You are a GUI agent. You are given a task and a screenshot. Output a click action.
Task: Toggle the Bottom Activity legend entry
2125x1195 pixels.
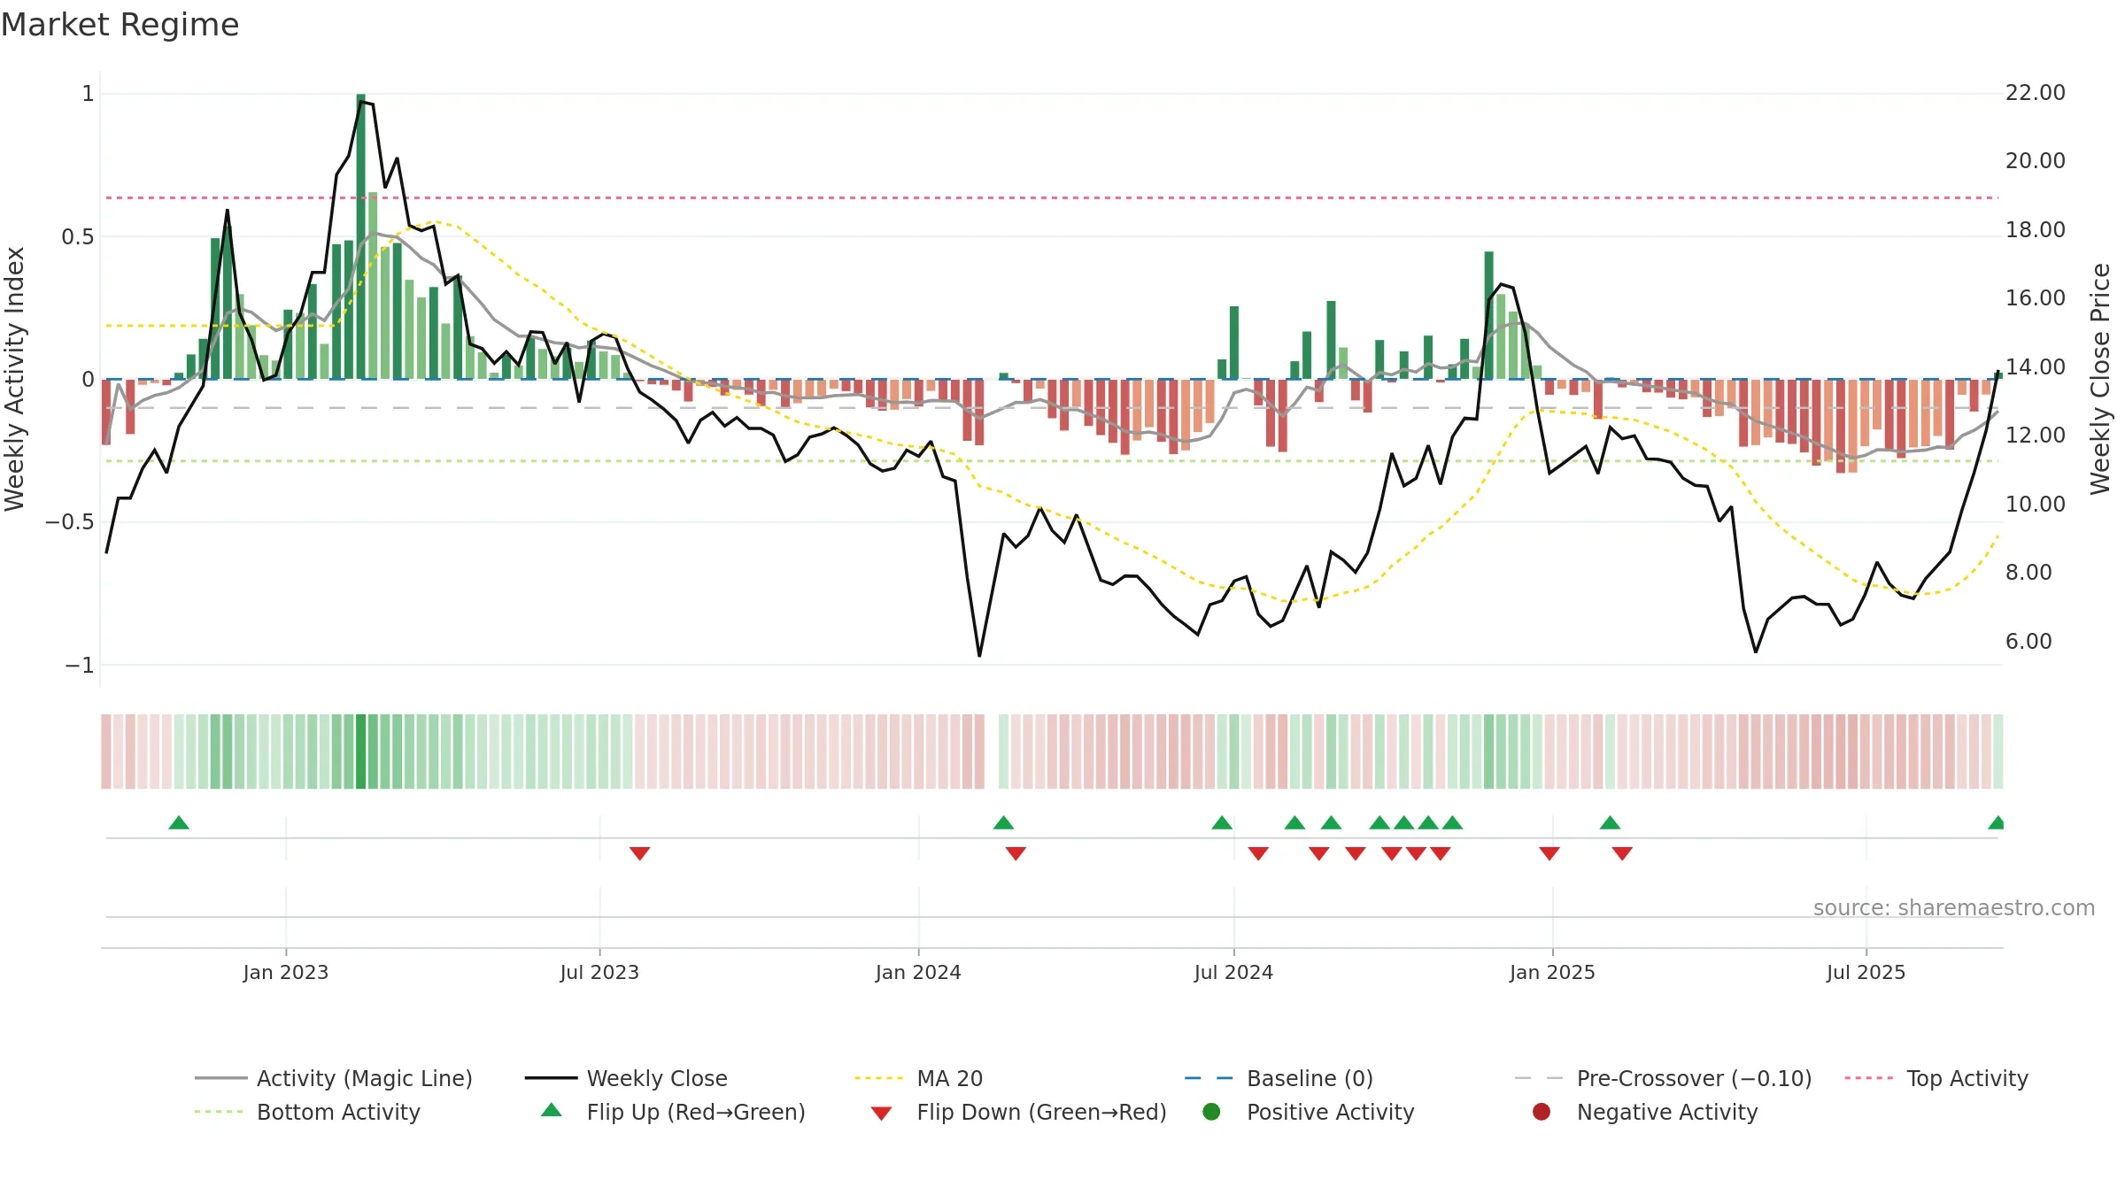[307, 1112]
